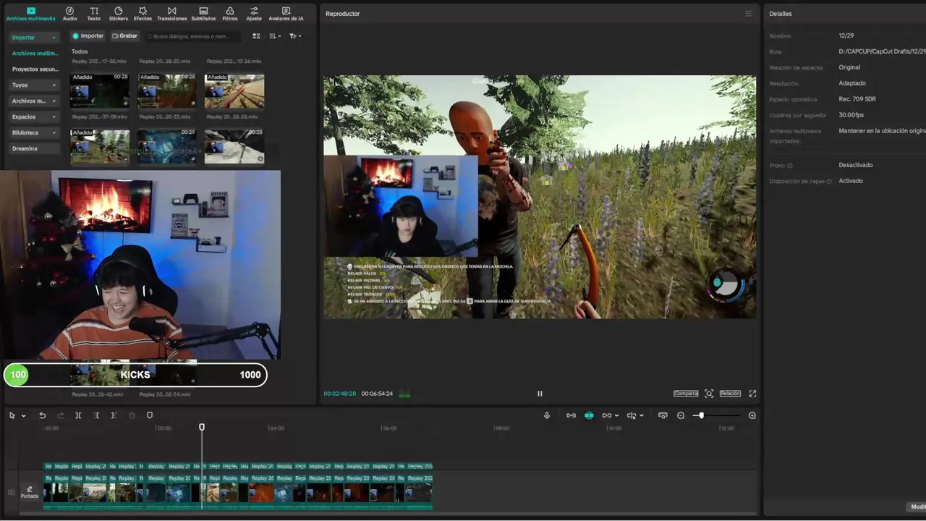Click the Relación aspect ratio button
Screen dimensions: 926x521
[730, 394]
